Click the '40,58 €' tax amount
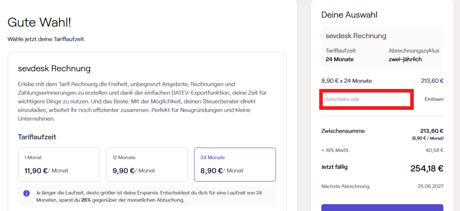Screen dimensions: 460x211 click(x=435, y=151)
